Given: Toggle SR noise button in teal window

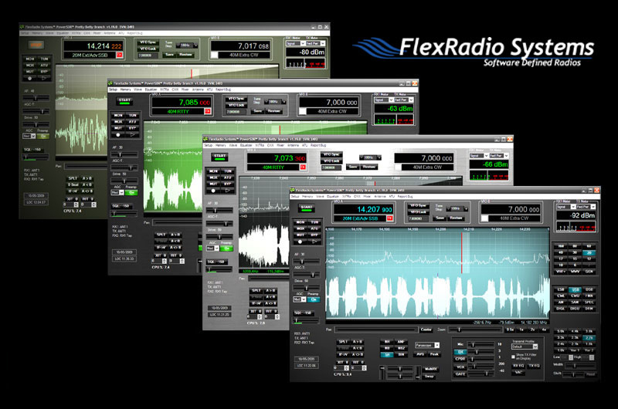Looking at the screenshot, I should [387, 355].
